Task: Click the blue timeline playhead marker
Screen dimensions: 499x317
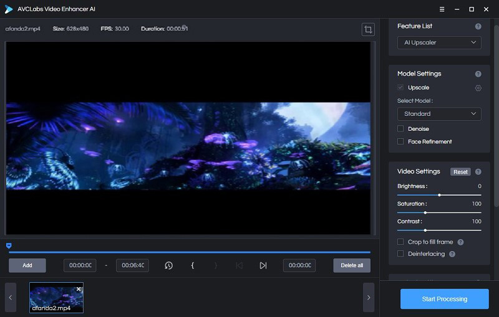Action: click(x=9, y=245)
